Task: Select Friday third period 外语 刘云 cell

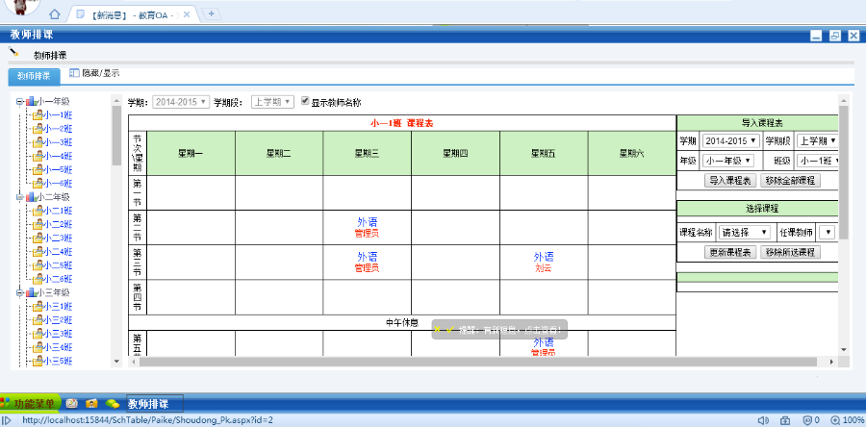Action: [x=544, y=262]
